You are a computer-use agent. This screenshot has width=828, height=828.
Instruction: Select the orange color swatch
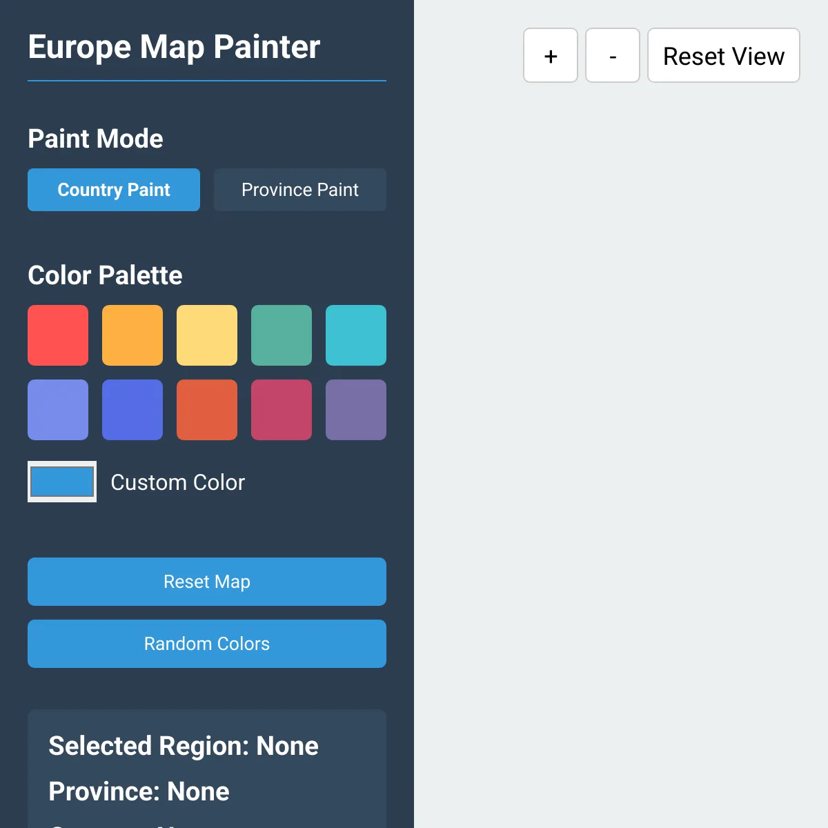(x=132, y=335)
